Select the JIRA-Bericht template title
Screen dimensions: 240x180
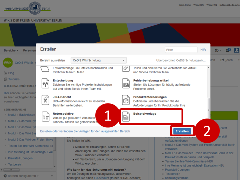62,97
